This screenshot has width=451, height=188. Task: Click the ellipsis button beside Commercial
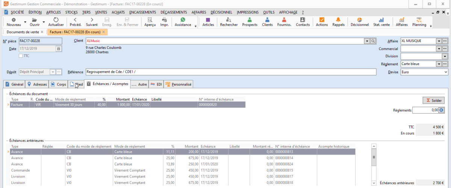pyautogui.click(x=445, y=49)
